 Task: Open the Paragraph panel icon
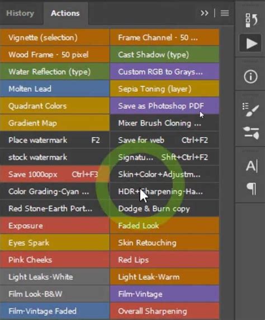pos(252,188)
